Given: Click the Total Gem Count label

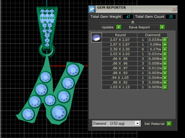Looking at the screenshot, I should 150,16.
